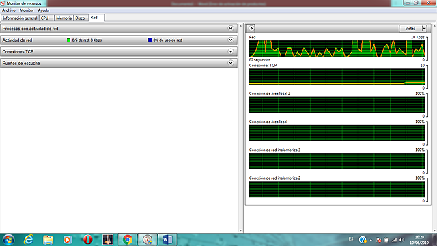Click the blue uso de red indicator

150,40
